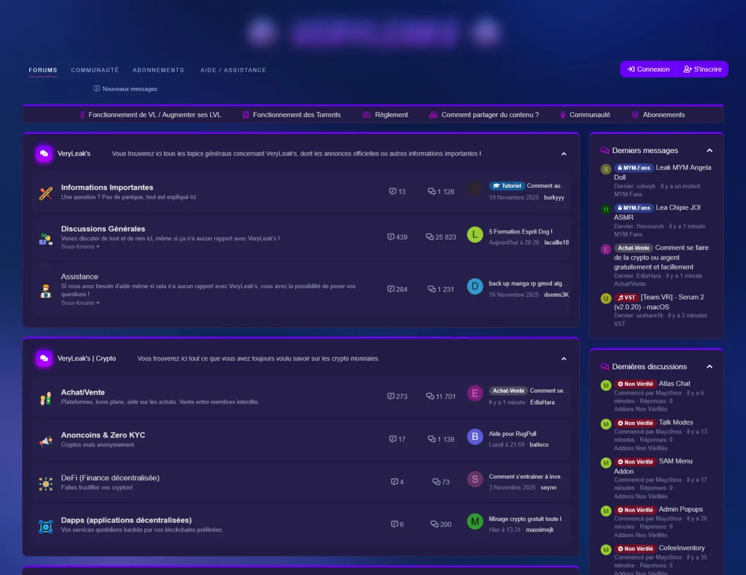Click the Anoncoins & Zero KYC megaphone icon

point(45,441)
